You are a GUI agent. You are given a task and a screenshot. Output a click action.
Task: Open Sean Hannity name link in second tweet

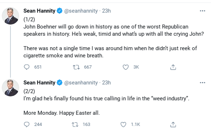[x=39, y=83]
